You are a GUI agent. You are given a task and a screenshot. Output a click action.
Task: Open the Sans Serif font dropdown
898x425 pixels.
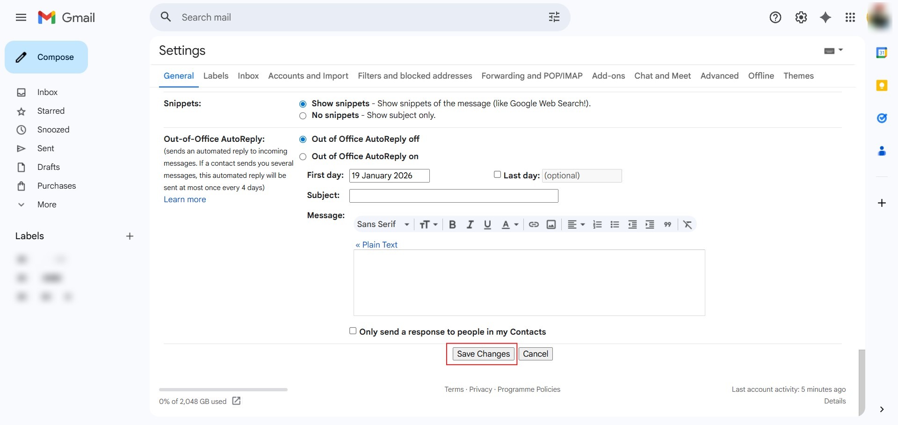(x=383, y=225)
